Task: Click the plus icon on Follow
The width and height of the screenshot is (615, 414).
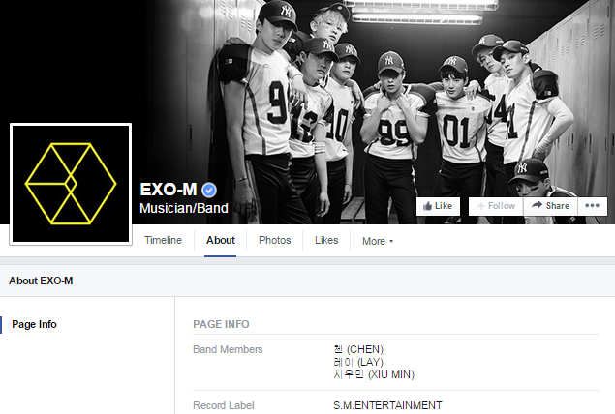Action: click(x=480, y=206)
